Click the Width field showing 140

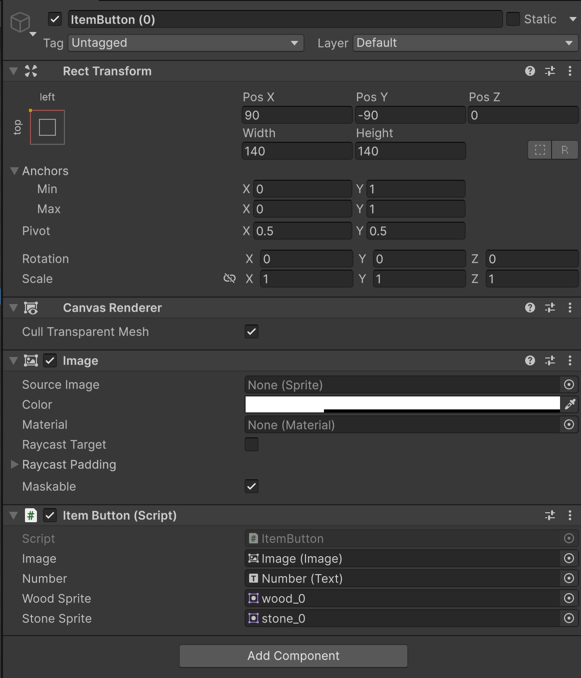(297, 151)
